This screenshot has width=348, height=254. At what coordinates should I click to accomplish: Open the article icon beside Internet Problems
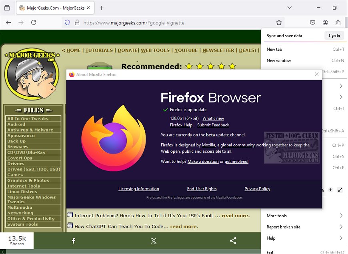click(70, 214)
